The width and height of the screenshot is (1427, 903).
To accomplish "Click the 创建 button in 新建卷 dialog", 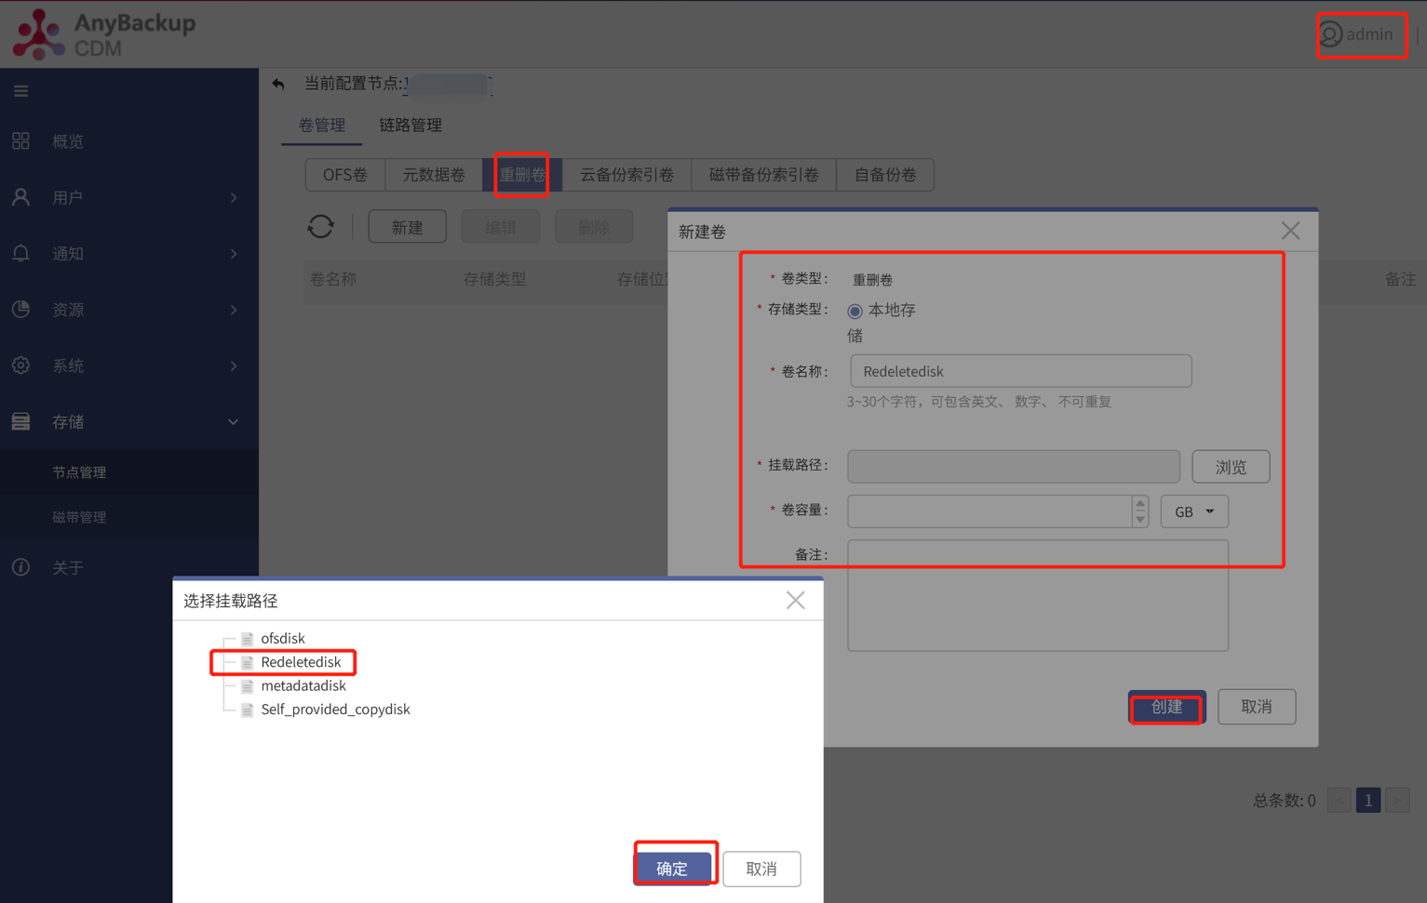I will point(1166,707).
